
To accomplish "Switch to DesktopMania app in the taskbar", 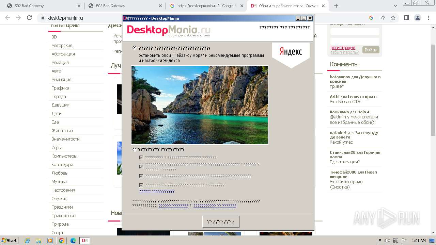I will click(x=85, y=241).
